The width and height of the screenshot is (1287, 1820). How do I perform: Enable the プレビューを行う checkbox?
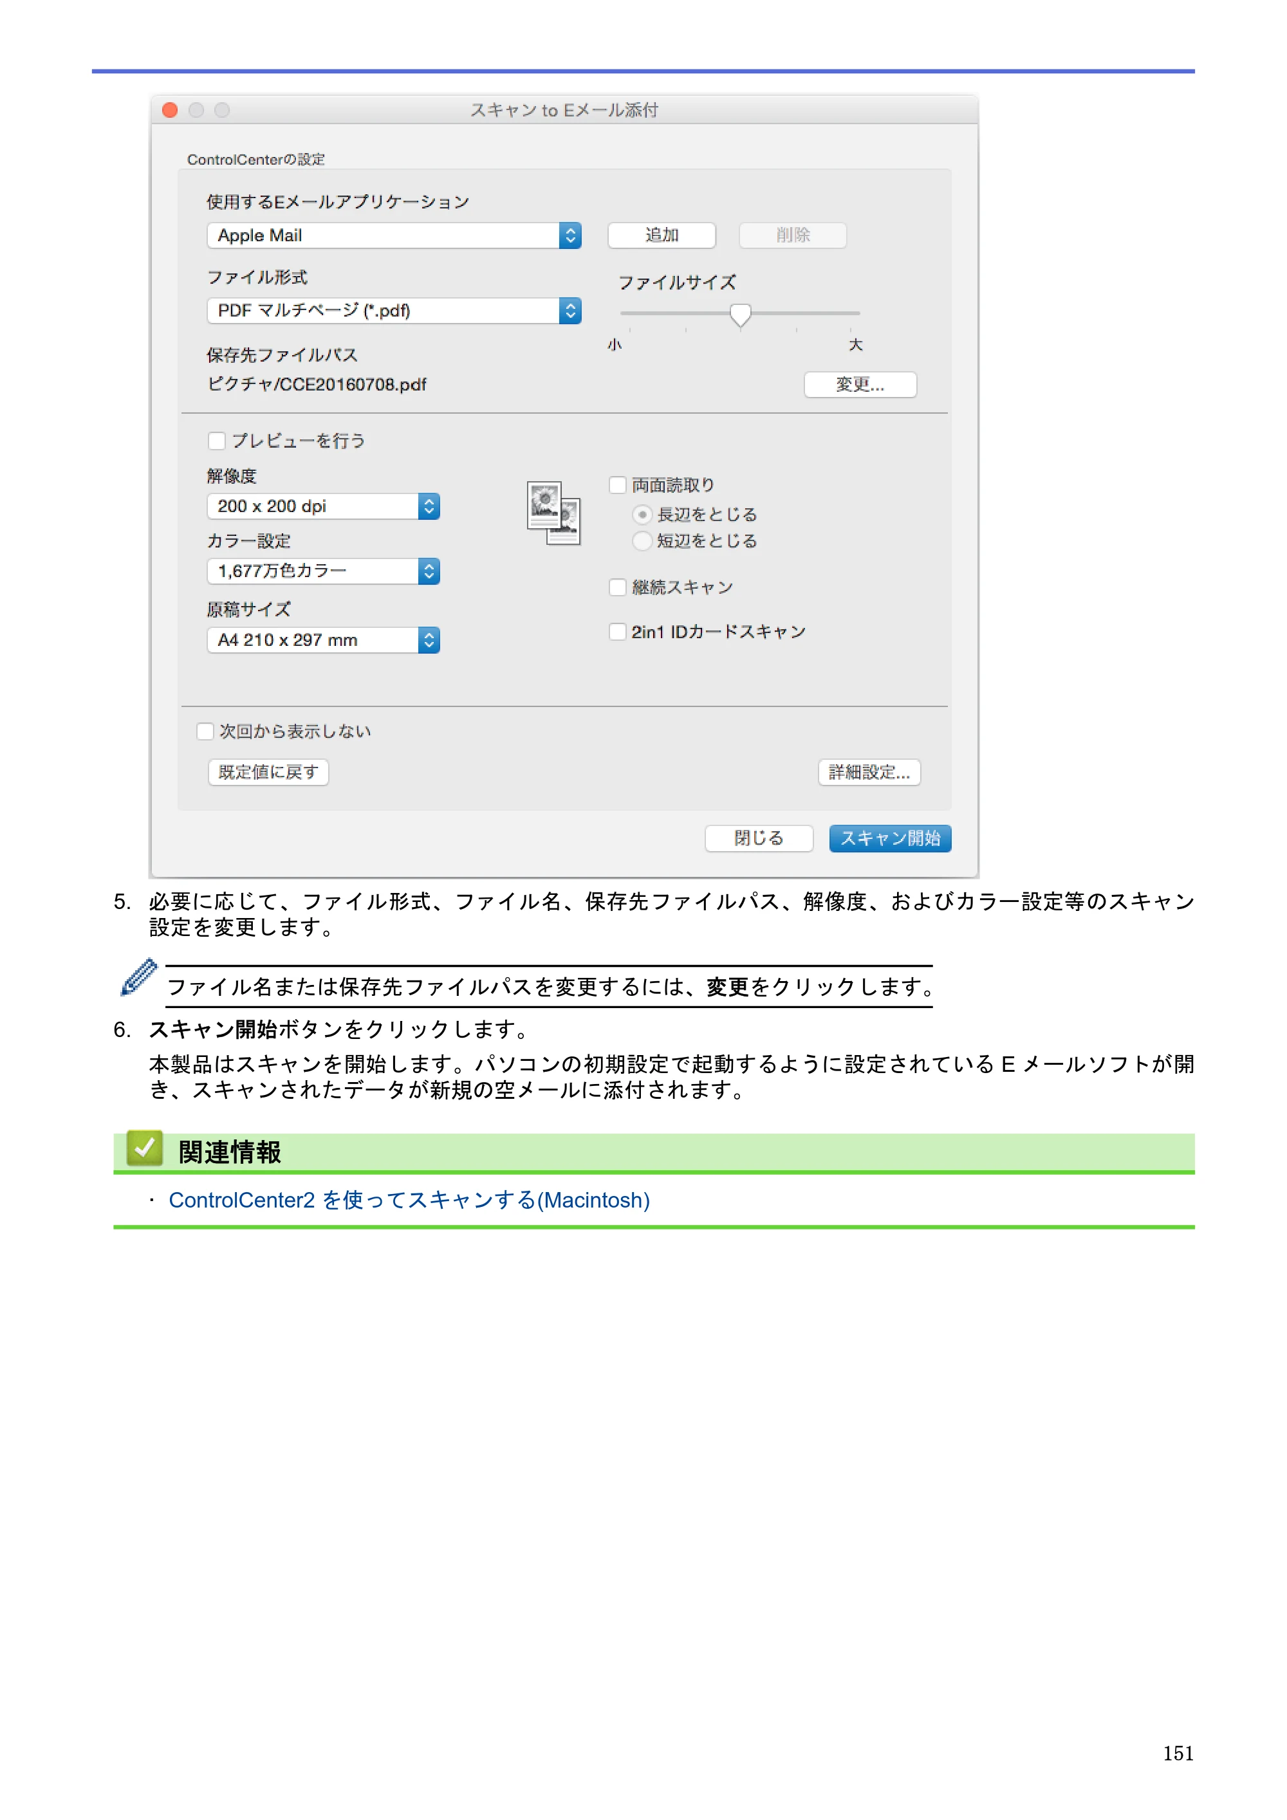[x=216, y=441]
